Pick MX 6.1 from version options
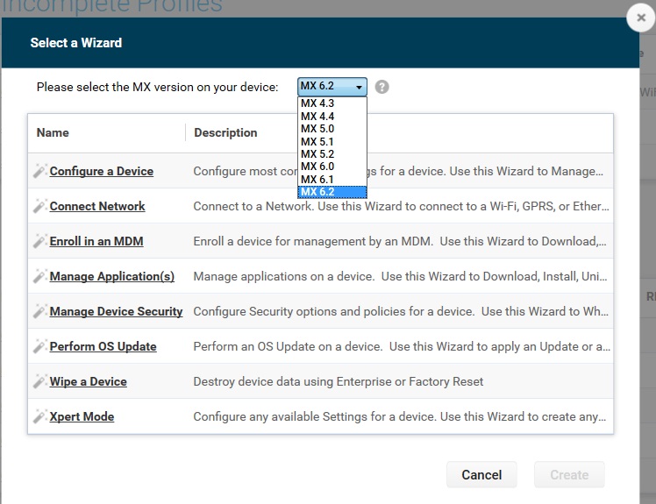 pos(317,179)
